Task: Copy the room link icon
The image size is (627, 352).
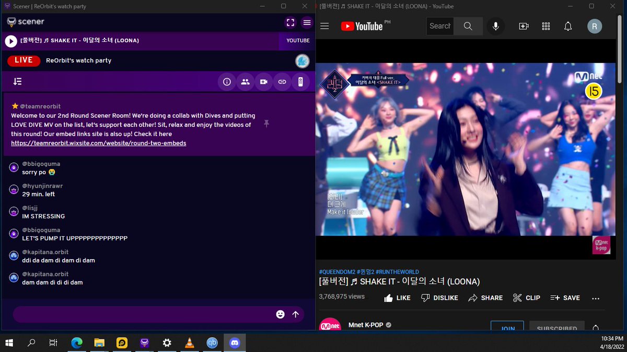Action: 282,82
